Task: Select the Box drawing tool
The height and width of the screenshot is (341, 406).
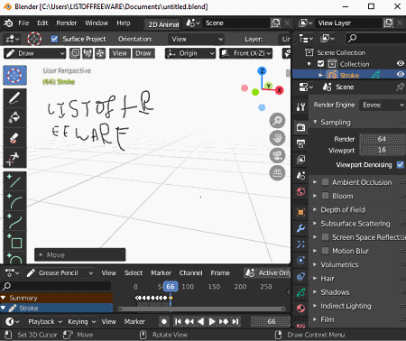Action: [x=14, y=241]
